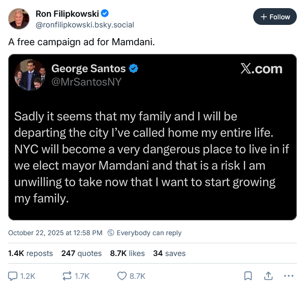The width and height of the screenshot is (305, 289).
Task: Open Ron Filipkowski's profile avatar
Action: 19,19
